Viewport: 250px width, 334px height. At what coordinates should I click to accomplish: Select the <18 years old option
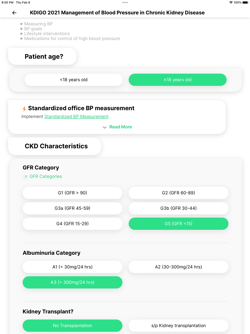pyautogui.click(x=73, y=80)
